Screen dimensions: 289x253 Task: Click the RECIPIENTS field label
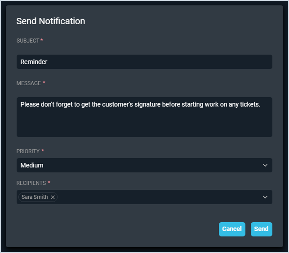(x=31, y=183)
